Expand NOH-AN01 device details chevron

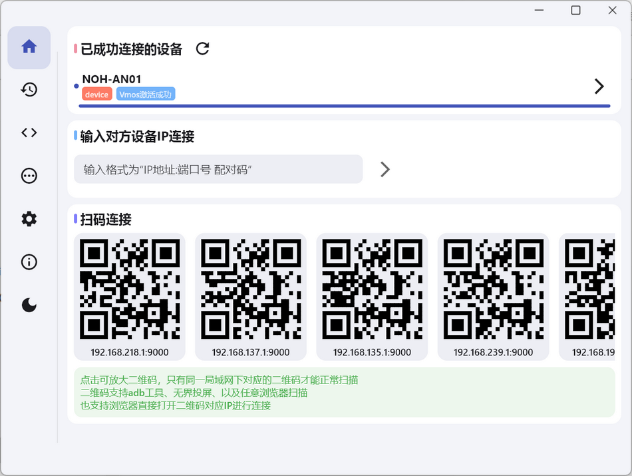[599, 87]
